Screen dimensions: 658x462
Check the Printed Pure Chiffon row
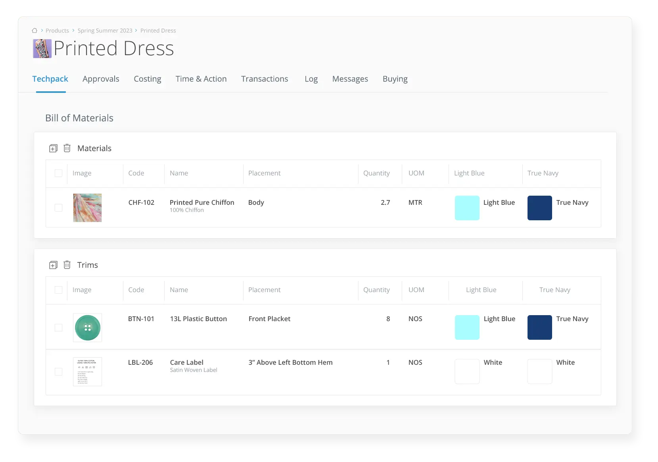point(58,208)
